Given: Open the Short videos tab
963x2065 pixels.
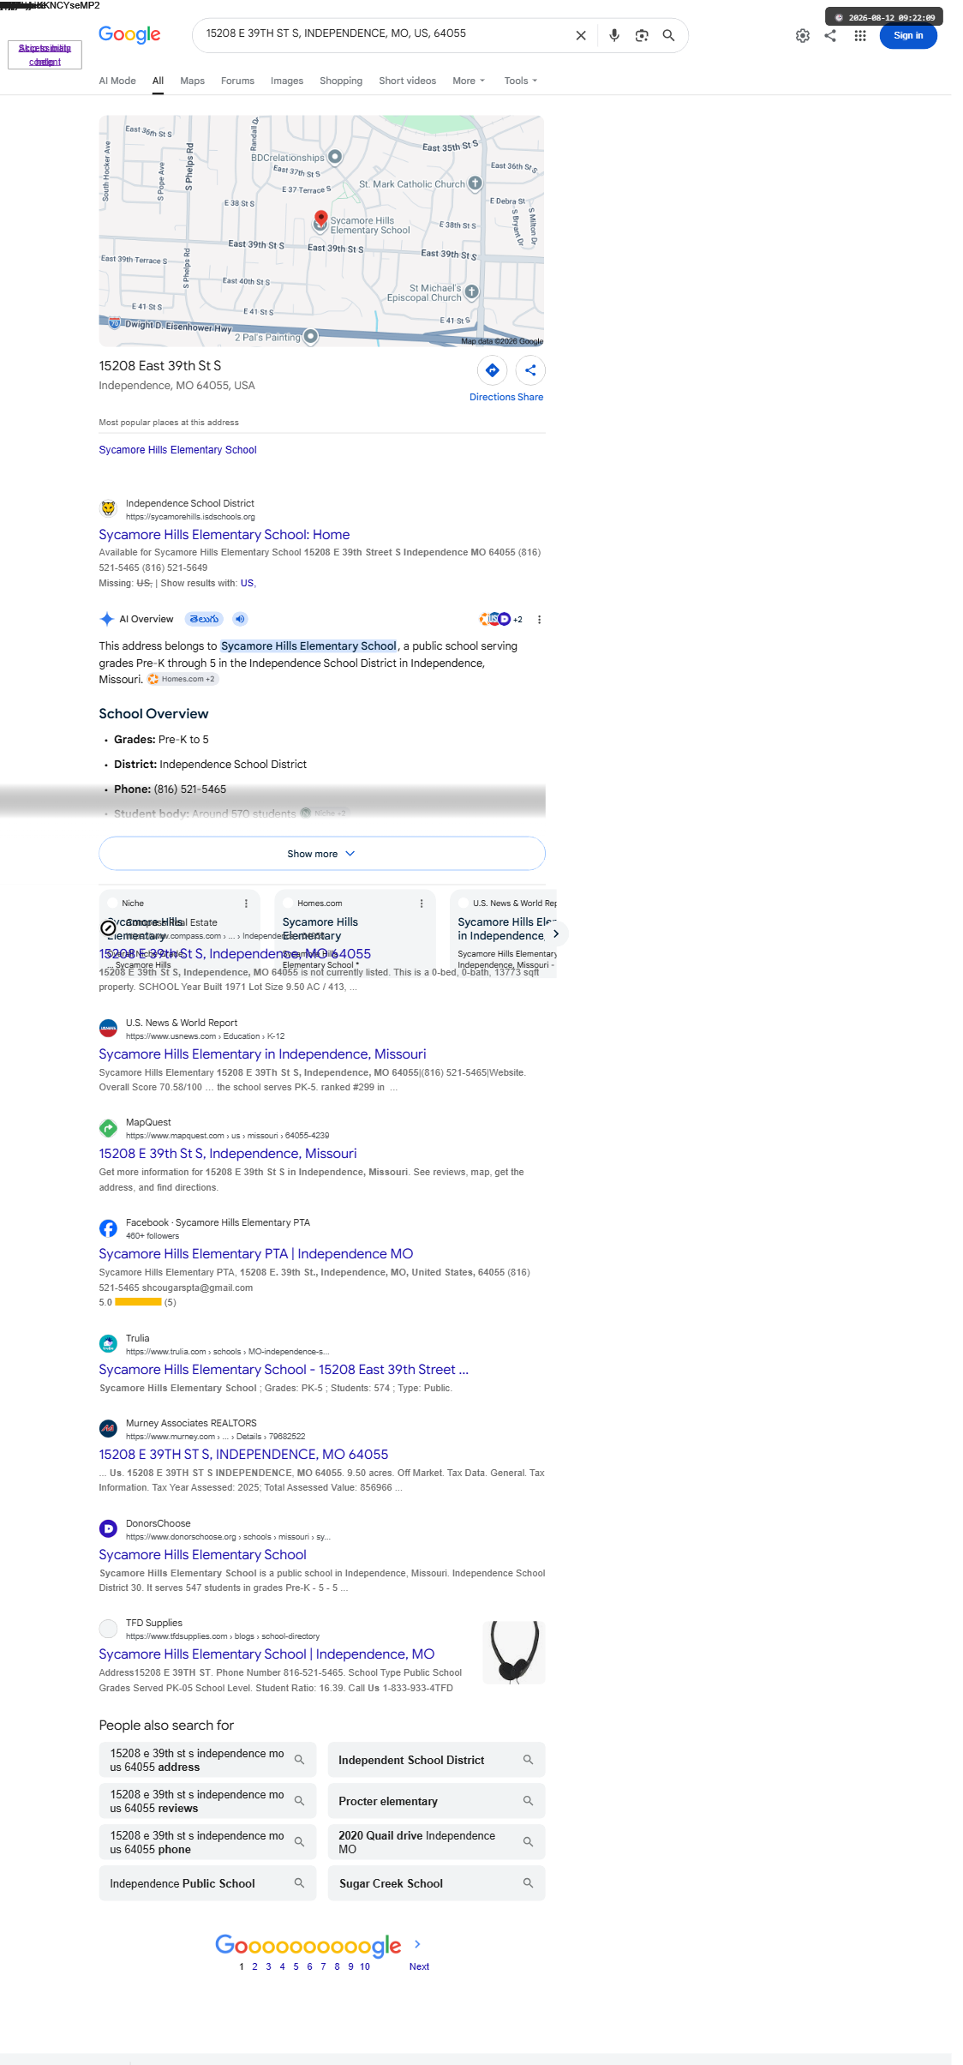Looking at the screenshot, I should [407, 81].
